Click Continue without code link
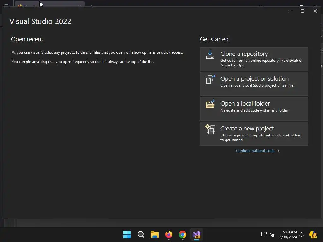Viewport: 323px width, 242px height. (257, 151)
